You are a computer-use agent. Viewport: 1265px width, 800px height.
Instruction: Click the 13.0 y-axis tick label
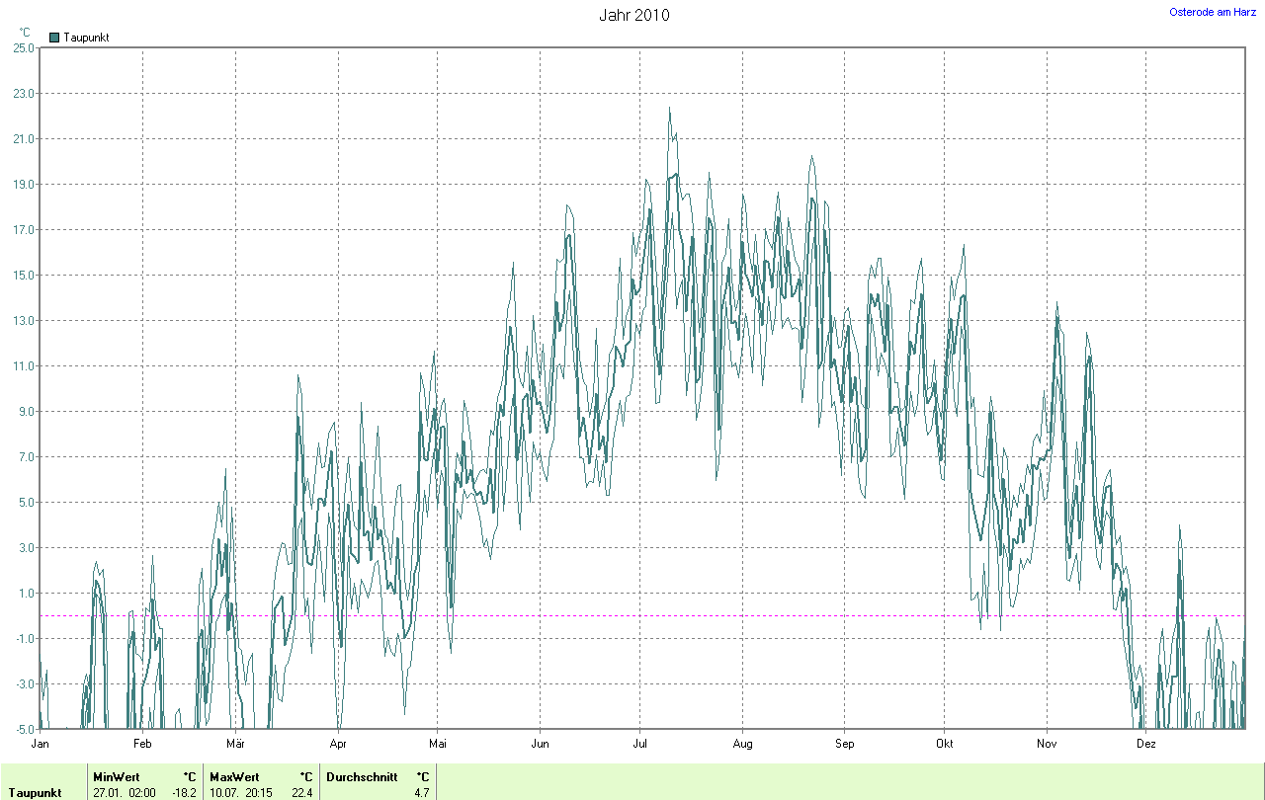pos(24,321)
